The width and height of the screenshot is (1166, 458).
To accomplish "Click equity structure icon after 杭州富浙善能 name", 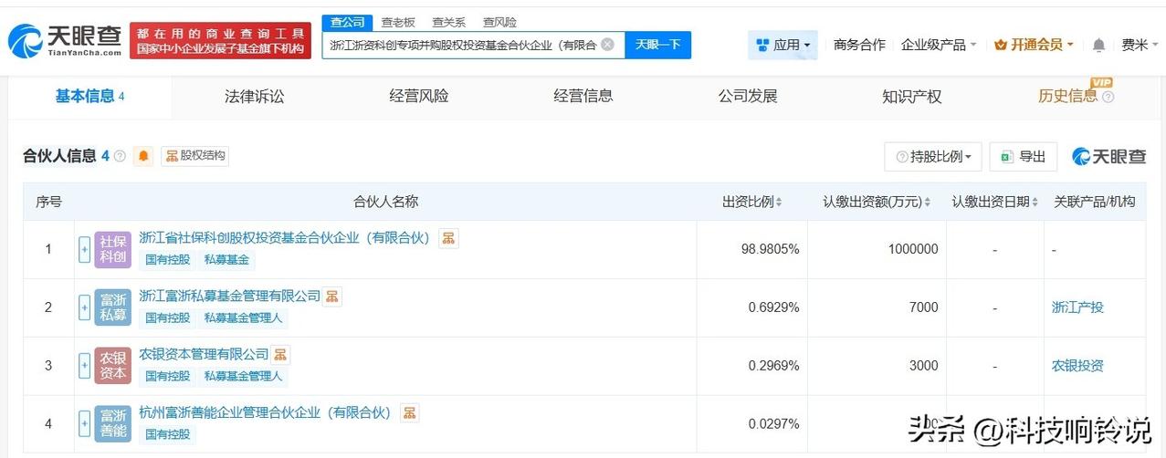I will [410, 413].
